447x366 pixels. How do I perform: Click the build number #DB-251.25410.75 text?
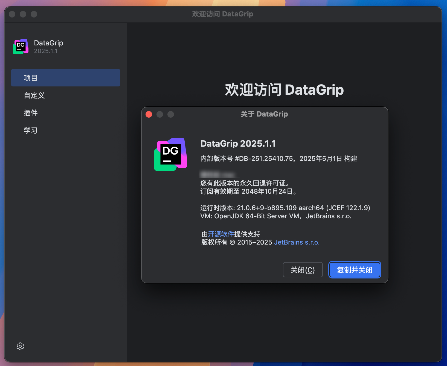(265, 158)
